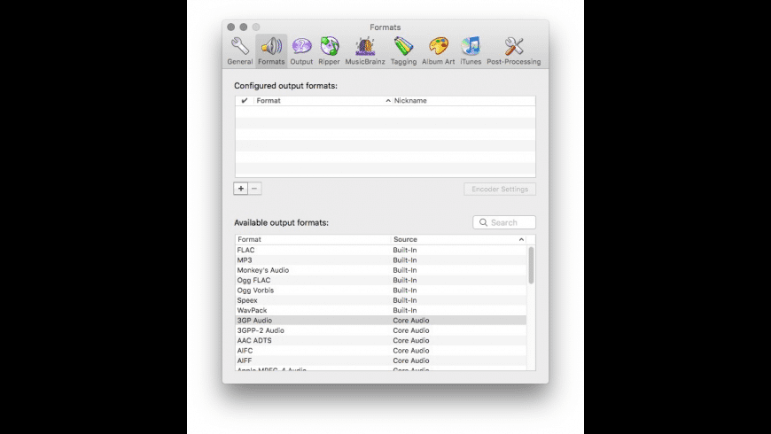
Task: Select the 3GP Audio row
Action: coord(381,321)
